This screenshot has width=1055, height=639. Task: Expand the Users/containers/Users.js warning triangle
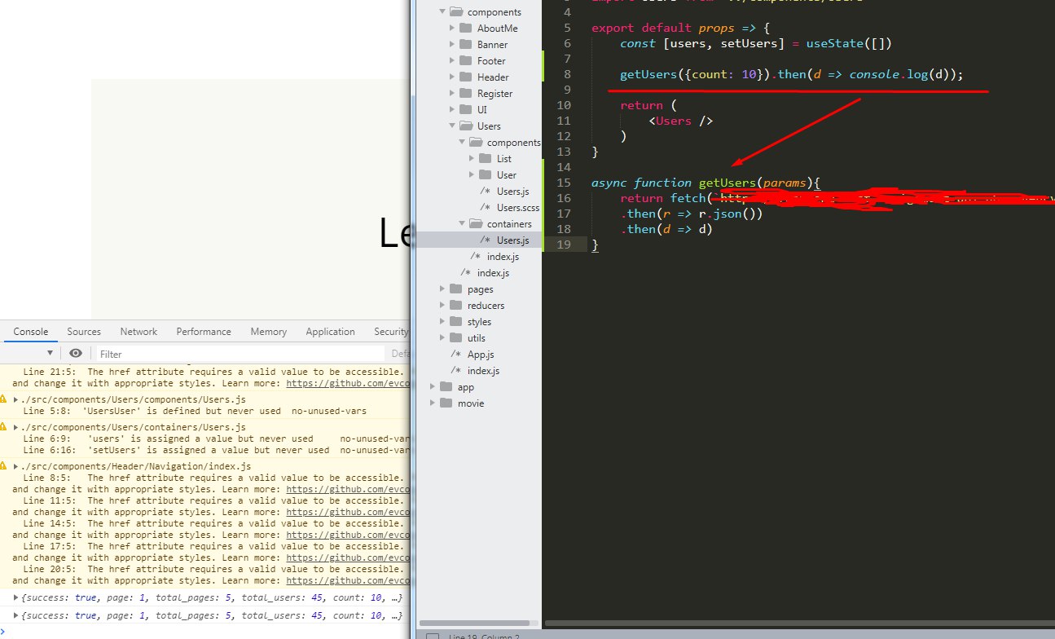16,427
